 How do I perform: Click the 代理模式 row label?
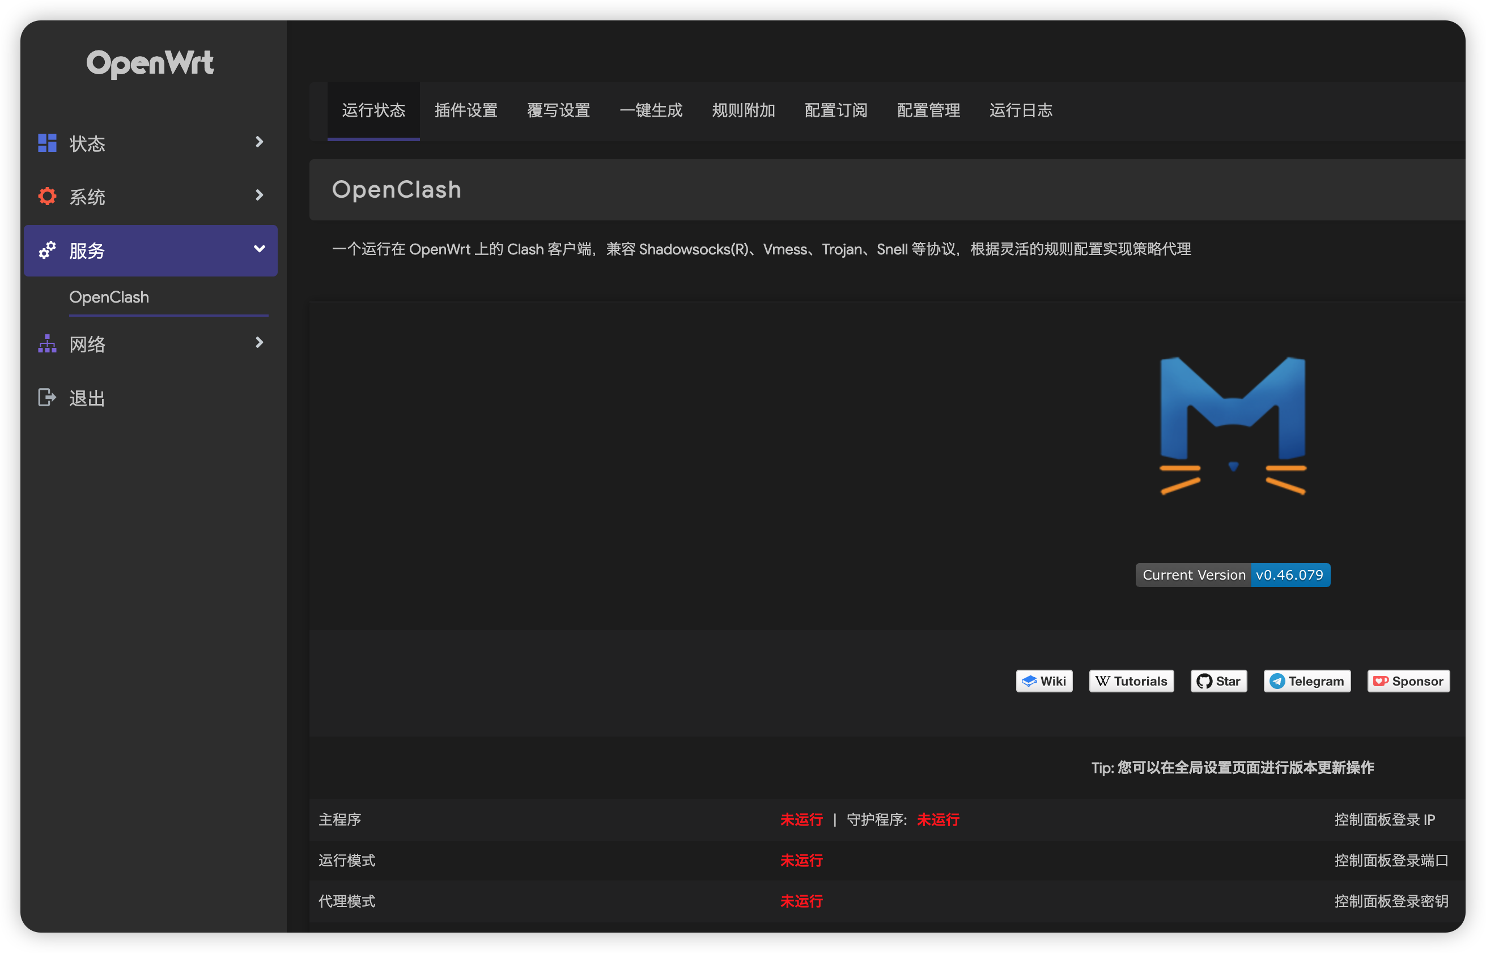(x=347, y=901)
